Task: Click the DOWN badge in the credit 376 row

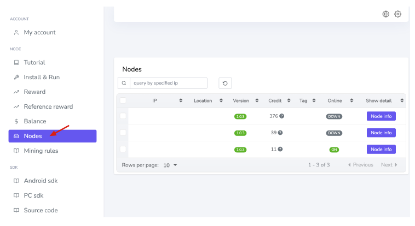Action: [x=334, y=116]
